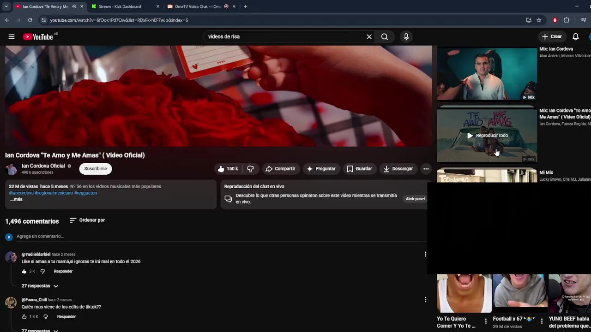Subscribe with the Suscribirse button

96,169
